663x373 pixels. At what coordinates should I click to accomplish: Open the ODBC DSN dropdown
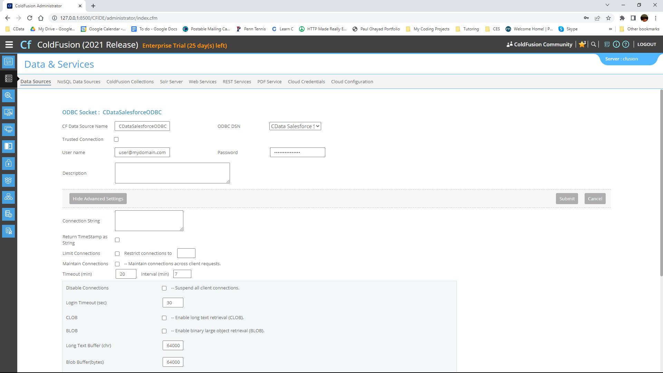coord(295,126)
